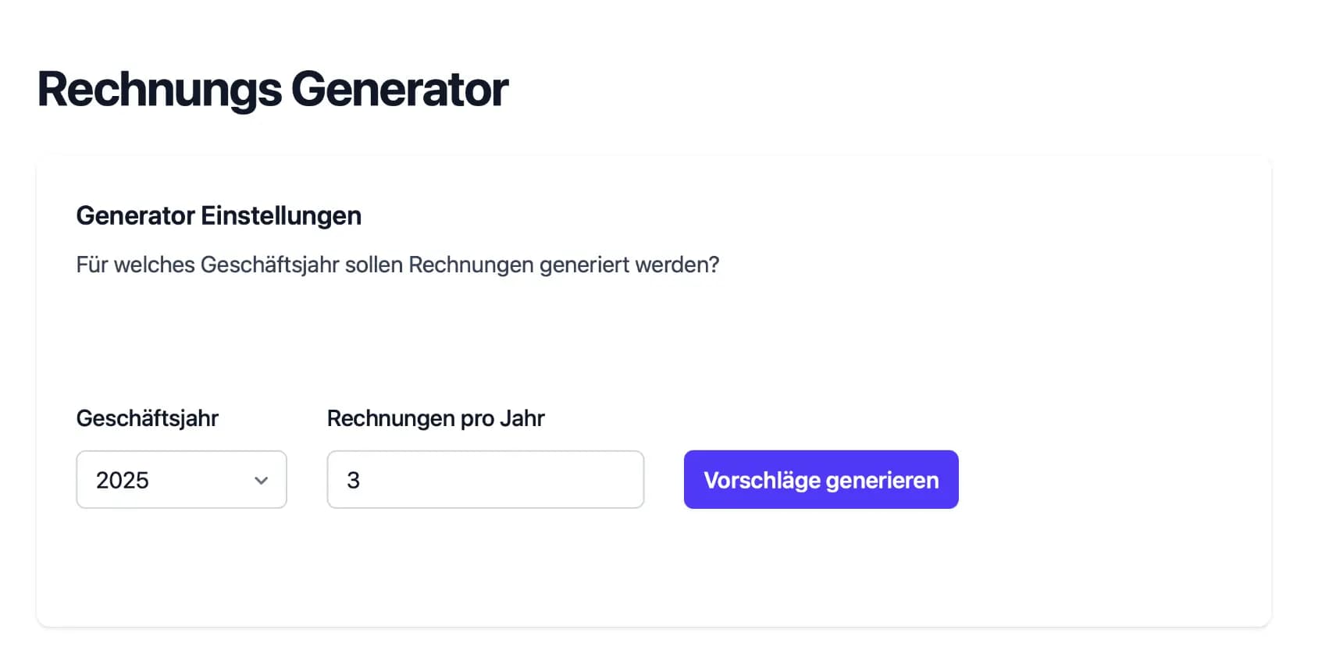Activate Vorschläge generieren to create proposals
This screenshot has width=1318, height=668.
(821, 480)
